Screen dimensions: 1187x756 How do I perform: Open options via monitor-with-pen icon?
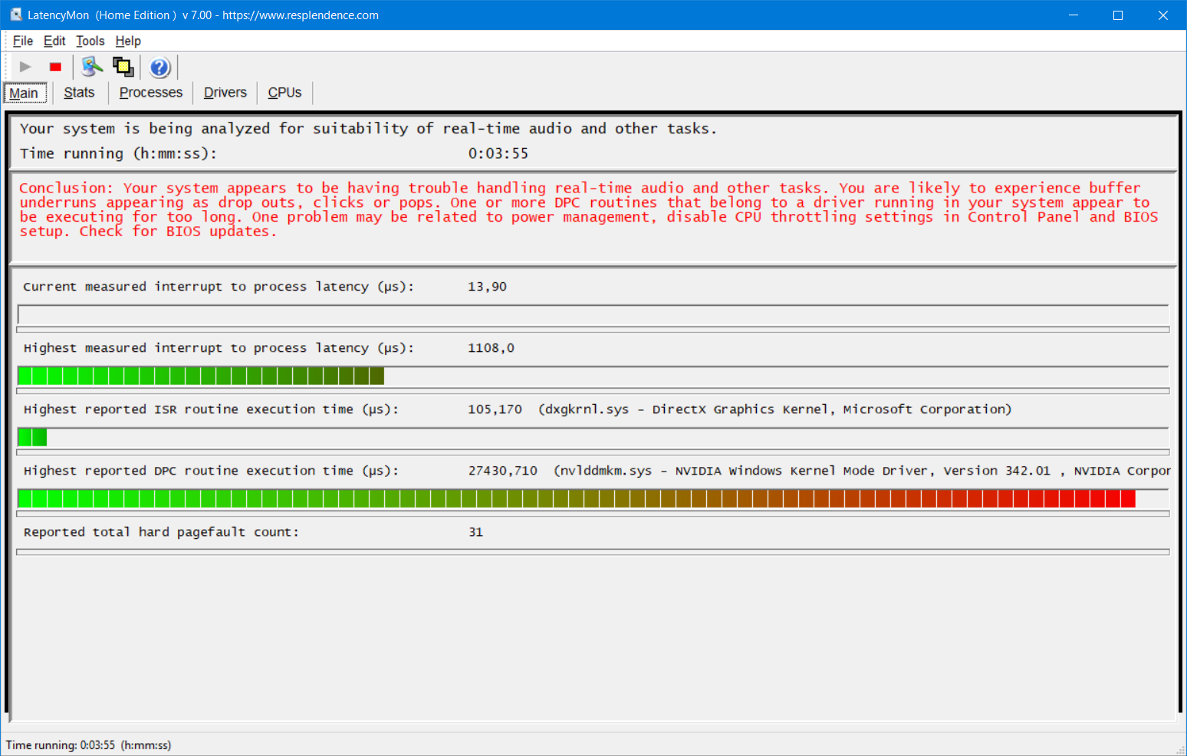92,67
